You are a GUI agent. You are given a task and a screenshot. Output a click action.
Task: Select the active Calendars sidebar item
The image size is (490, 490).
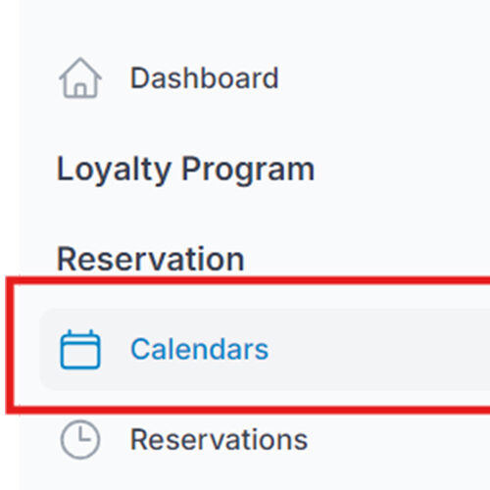click(x=265, y=349)
